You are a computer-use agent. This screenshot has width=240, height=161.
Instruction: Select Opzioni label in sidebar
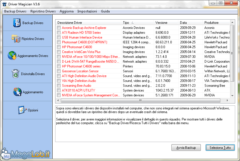(33, 110)
